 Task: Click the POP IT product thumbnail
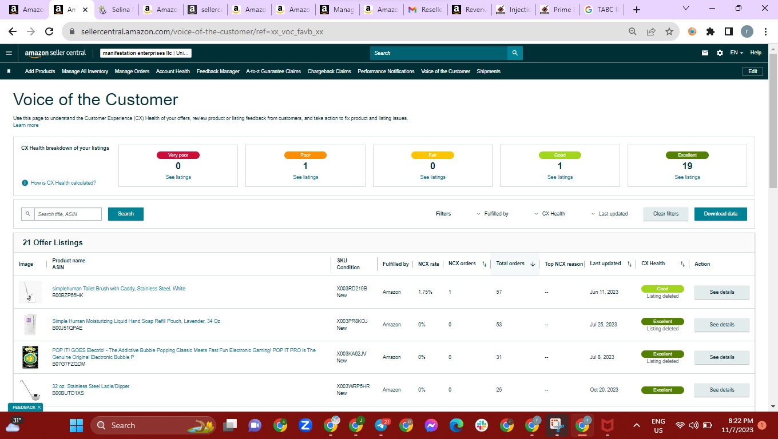(x=30, y=357)
